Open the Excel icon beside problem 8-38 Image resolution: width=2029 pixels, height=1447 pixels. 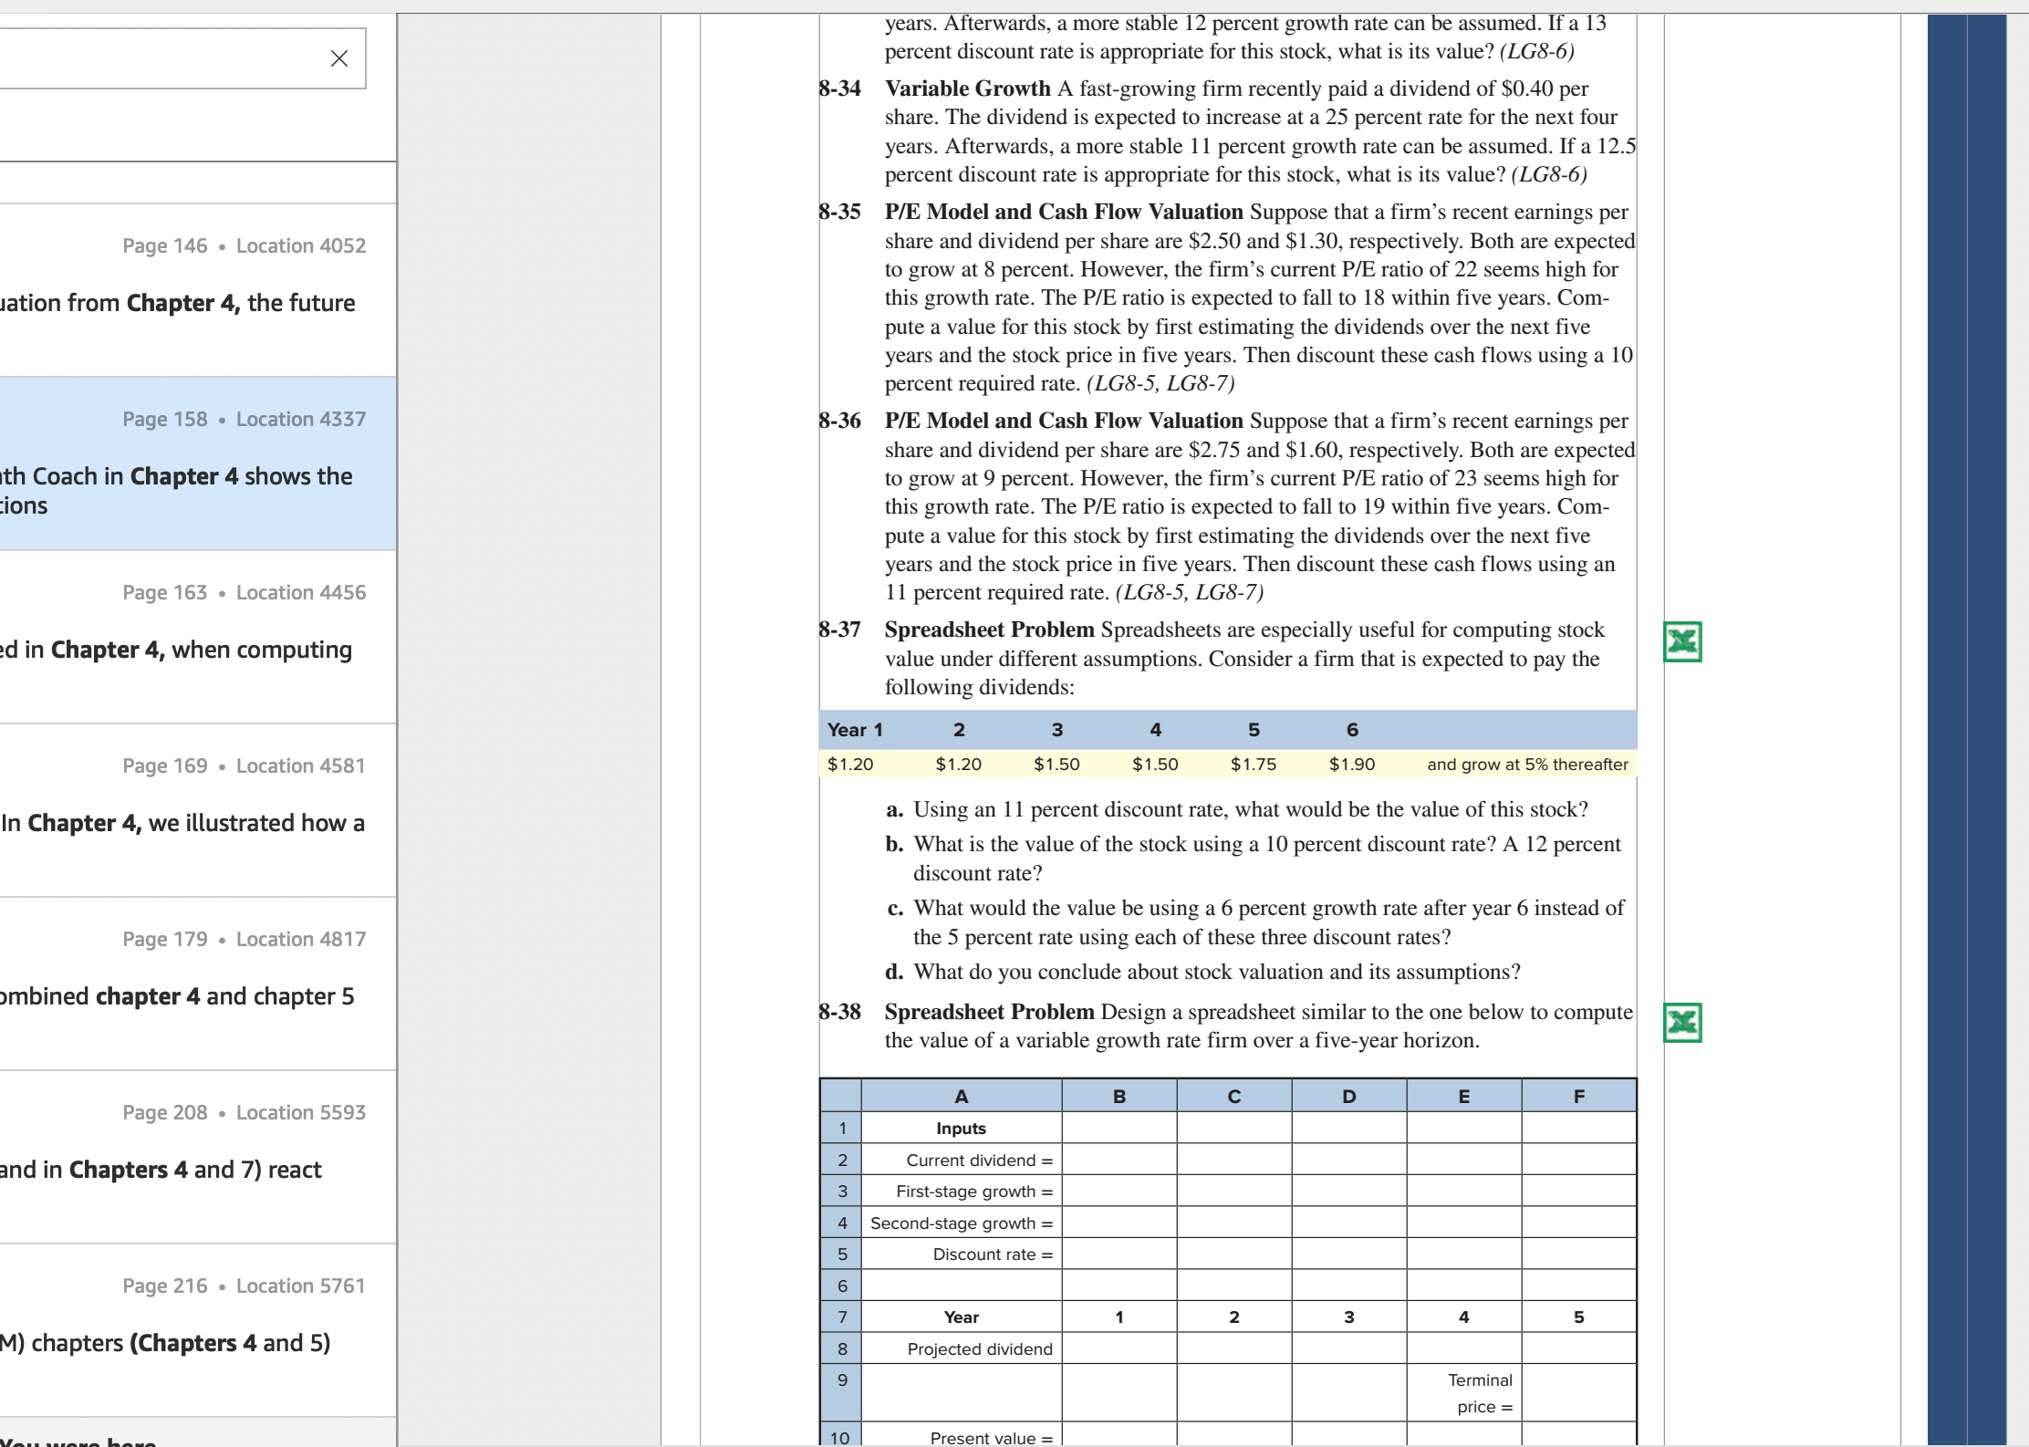(1682, 1023)
